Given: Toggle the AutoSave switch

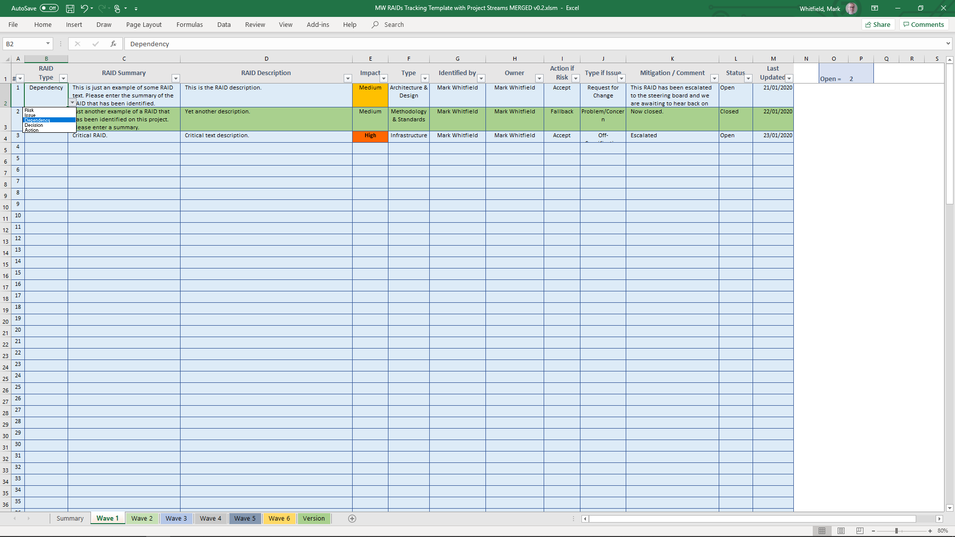Looking at the screenshot, I should coord(49,8).
